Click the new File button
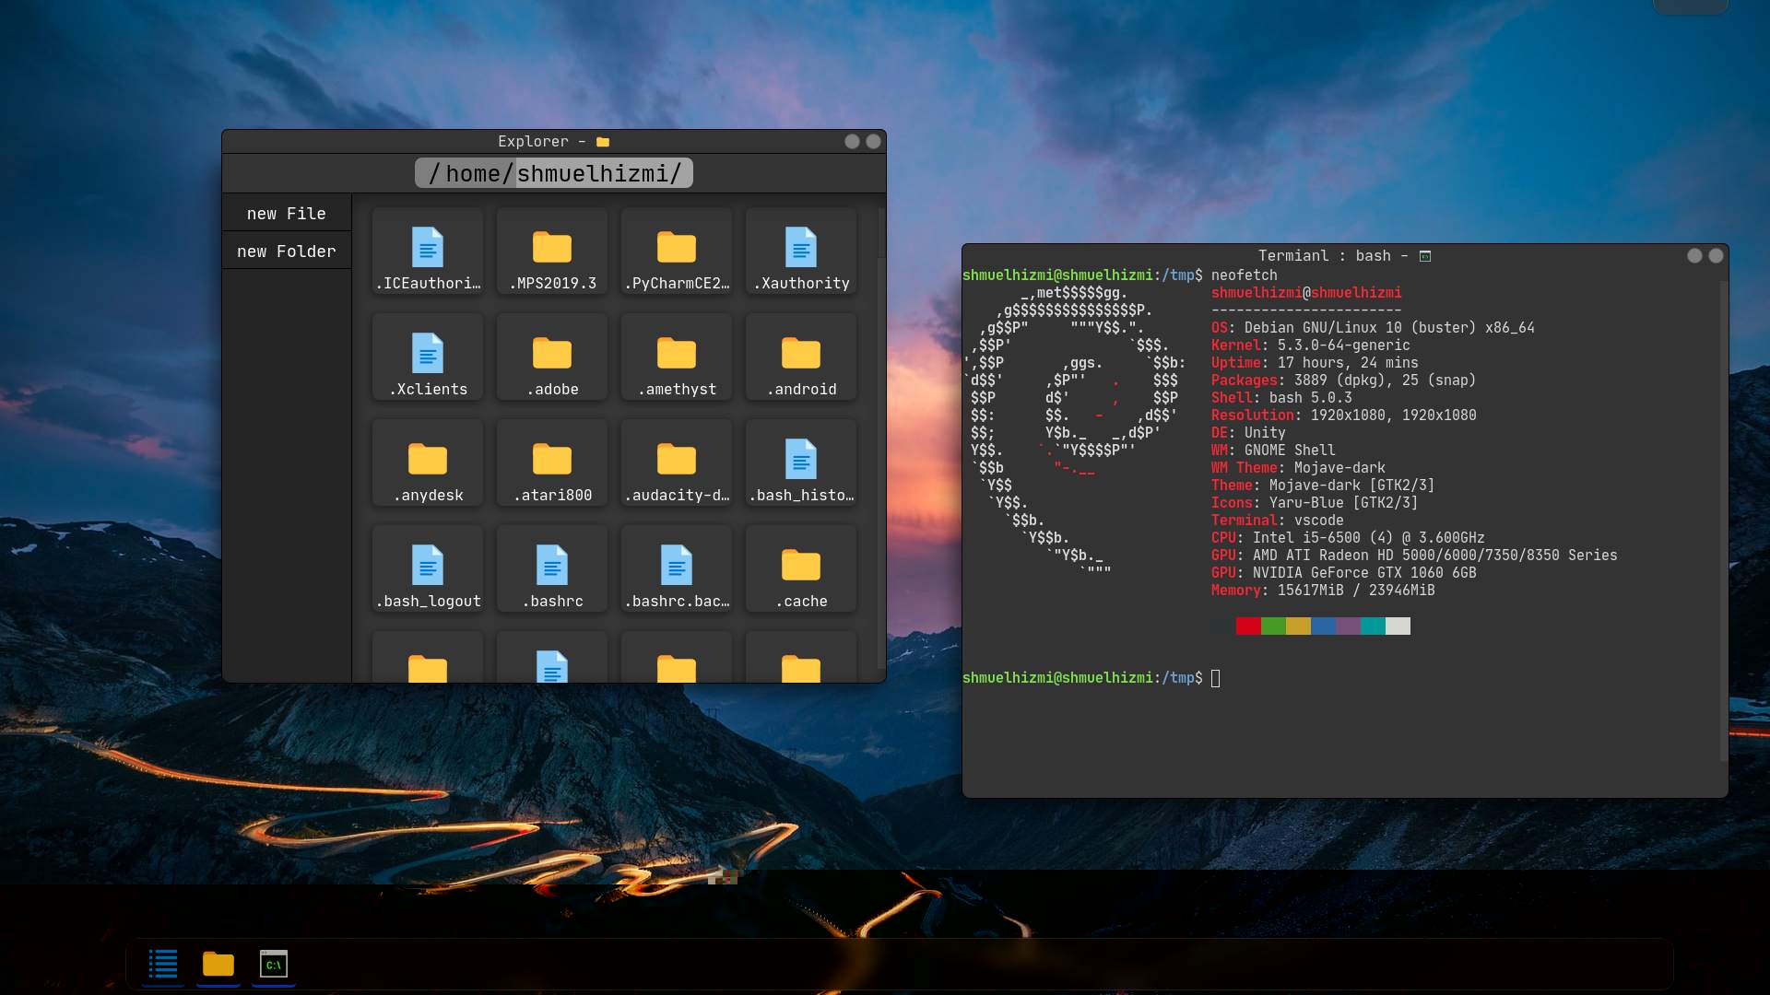 point(286,214)
